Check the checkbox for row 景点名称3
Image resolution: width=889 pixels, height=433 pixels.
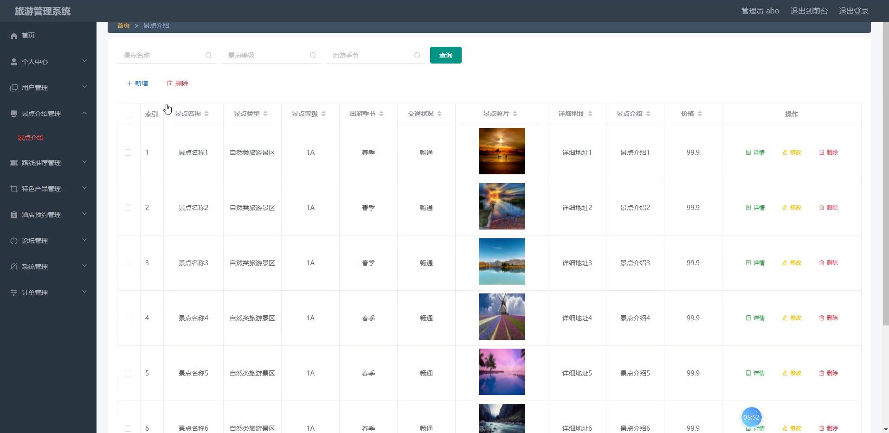[128, 263]
